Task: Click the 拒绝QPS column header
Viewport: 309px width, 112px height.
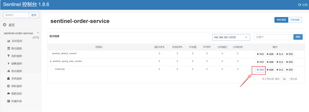Action: [x=177, y=47]
